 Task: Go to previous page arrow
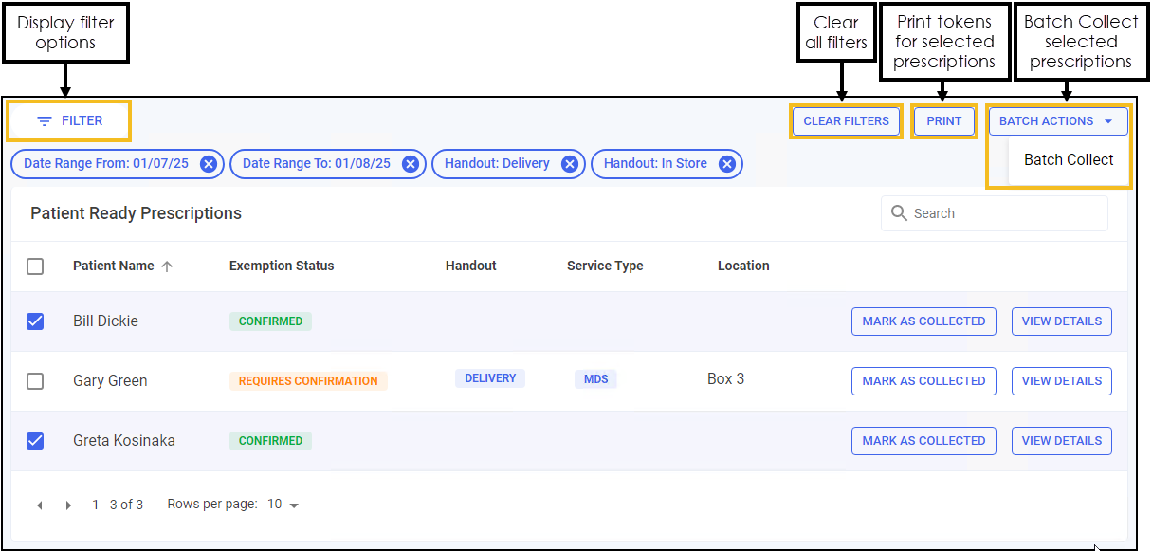click(x=40, y=505)
